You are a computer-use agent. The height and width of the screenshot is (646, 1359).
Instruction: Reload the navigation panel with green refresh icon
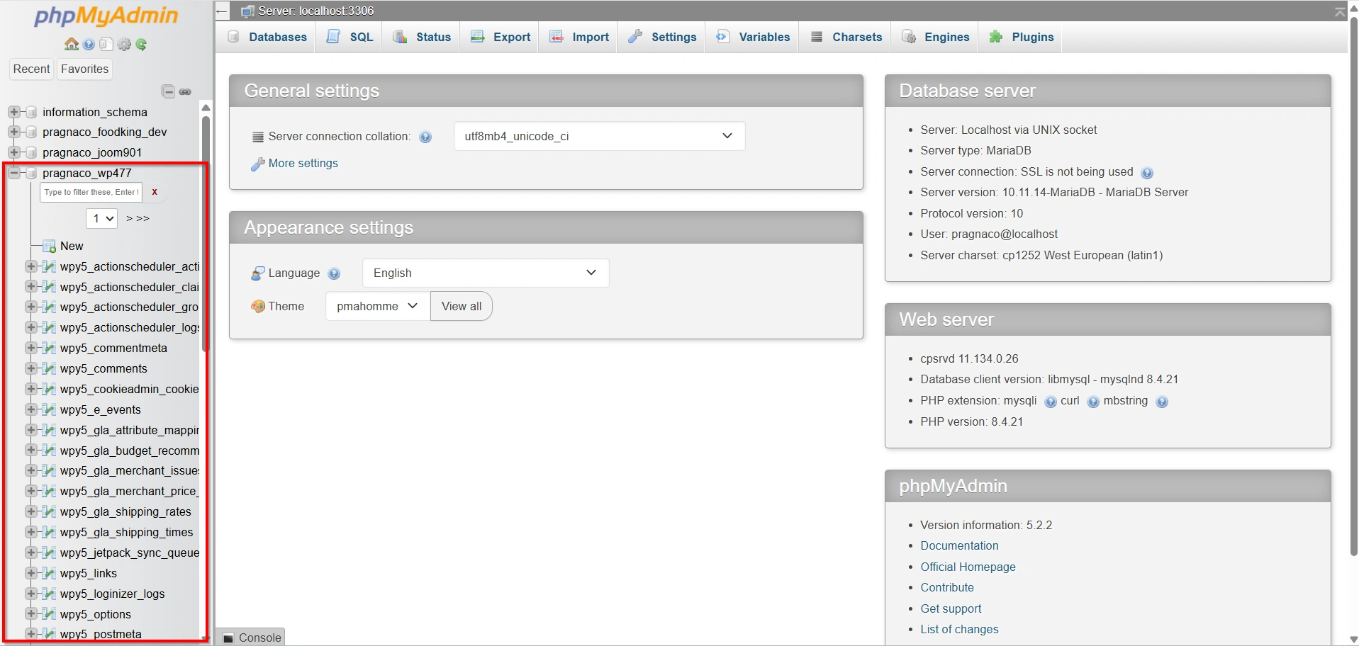click(x=142, y=45)
